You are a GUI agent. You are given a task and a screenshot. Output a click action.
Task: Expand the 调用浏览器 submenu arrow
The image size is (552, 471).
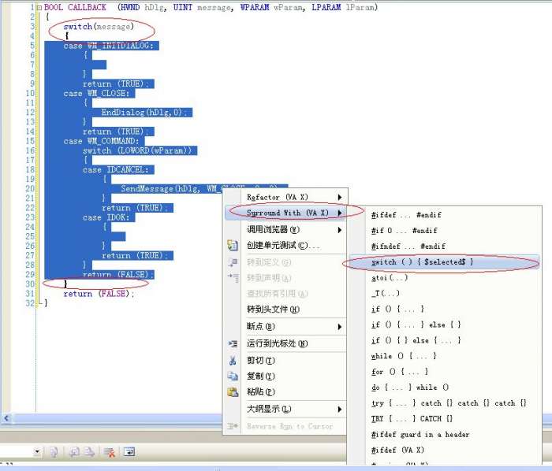(x=340, y=230)
